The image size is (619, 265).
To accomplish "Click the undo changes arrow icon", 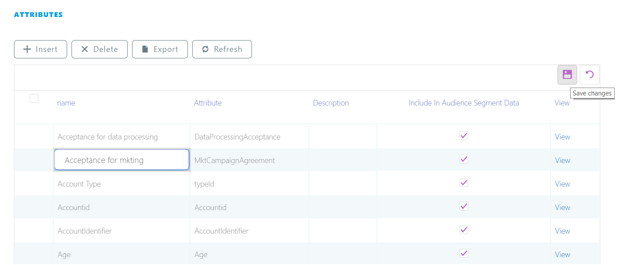I will [x=589, y=75].
